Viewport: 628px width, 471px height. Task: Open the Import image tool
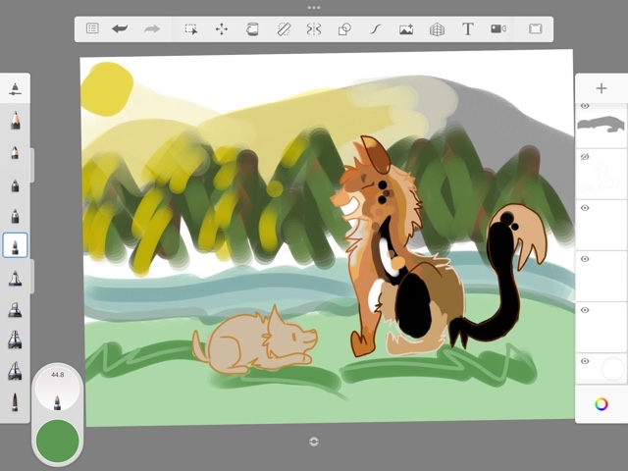click(x=406, y=29)
